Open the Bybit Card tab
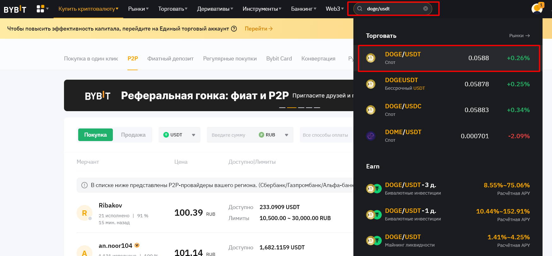Screen dimensions: 552x256 279,59
